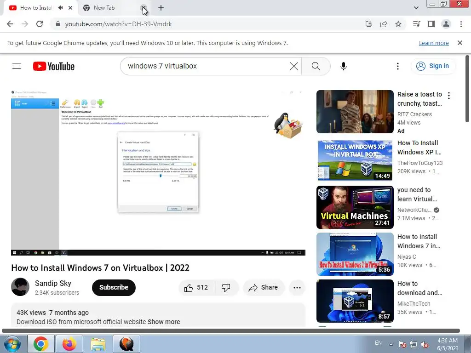Click the video player area
The height and width of the screenshot is (353, 471).
point(158,173)
